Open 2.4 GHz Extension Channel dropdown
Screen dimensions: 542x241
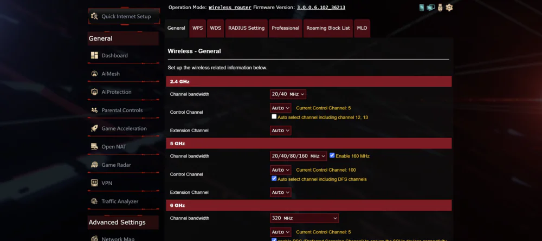click(x=280, y=131)
